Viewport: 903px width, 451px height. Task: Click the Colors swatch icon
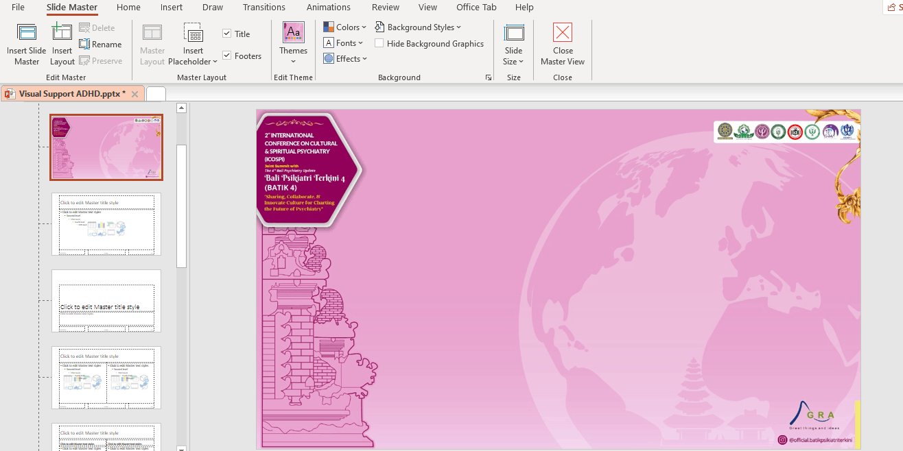pos(329,27)
